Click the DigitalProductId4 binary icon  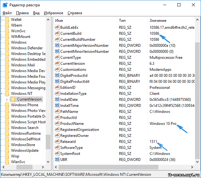pos(57,81)
